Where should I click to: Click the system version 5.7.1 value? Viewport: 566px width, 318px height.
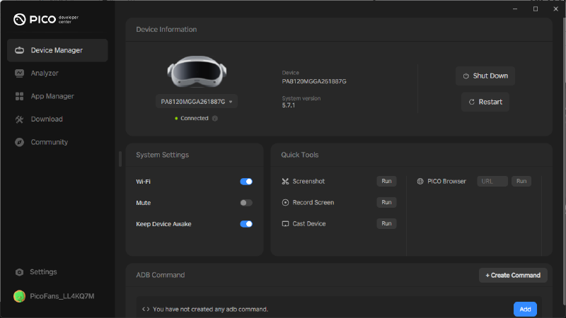tap(289, 105)
